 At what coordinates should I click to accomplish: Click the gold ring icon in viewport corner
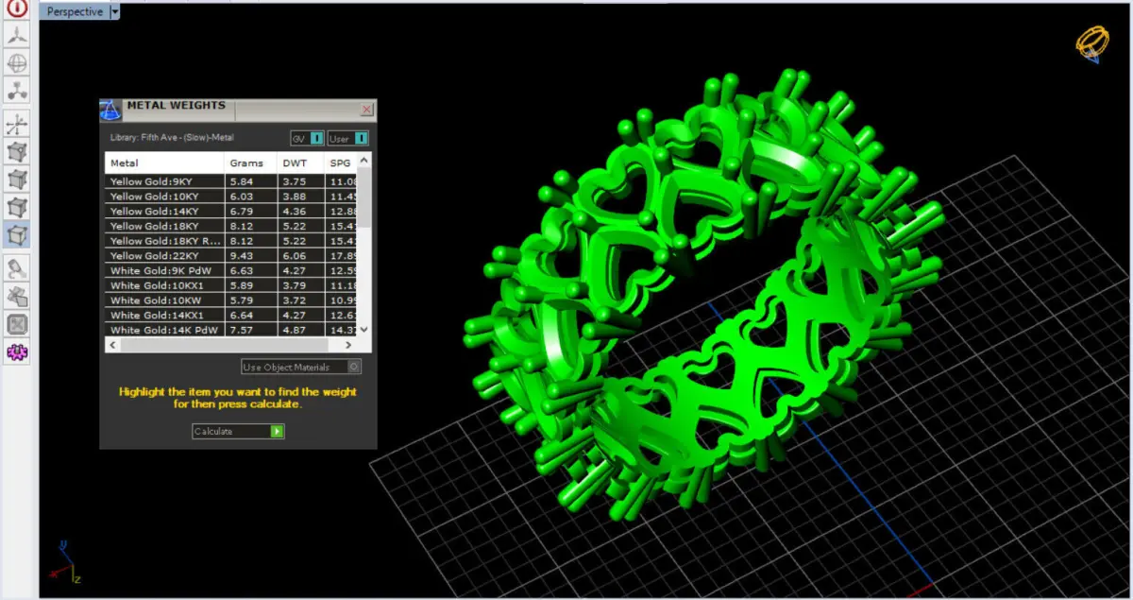1091,43
